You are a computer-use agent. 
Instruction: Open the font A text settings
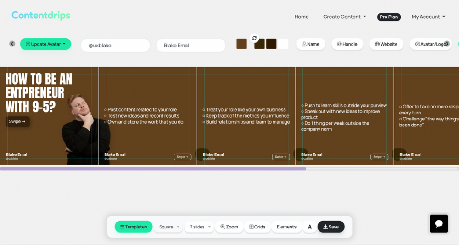pyautogui.click(x=310, y=227)
